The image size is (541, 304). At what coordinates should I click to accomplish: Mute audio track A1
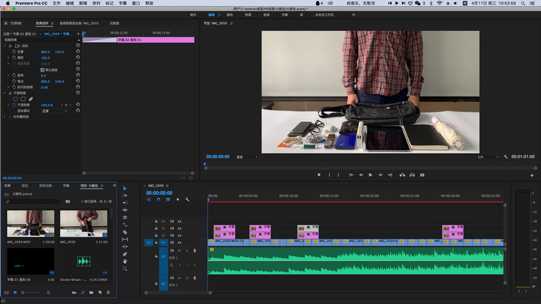click(180, 251)
